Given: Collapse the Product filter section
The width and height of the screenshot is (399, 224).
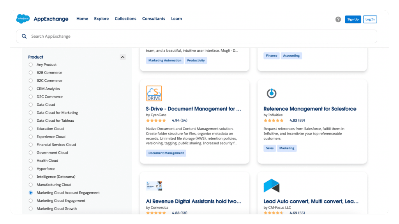Looking at the screenshot, I should (x=122, y=57).
